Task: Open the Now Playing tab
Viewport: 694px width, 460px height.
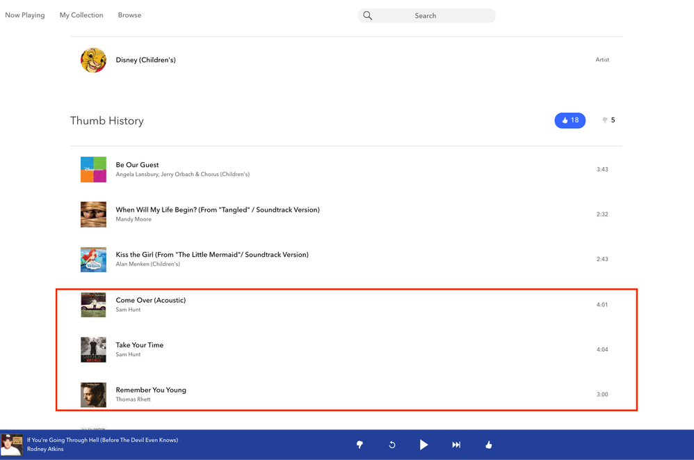Action: coord(25,15)
